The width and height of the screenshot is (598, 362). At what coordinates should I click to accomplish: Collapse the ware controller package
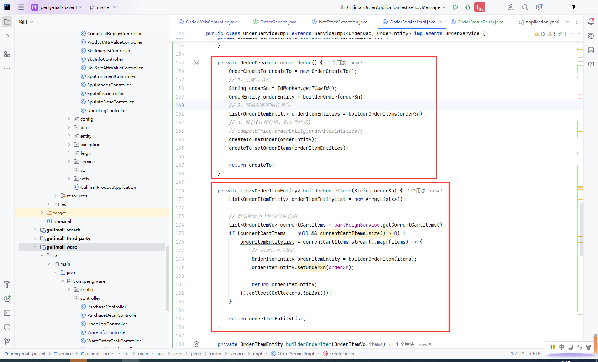tap(69, 298)
